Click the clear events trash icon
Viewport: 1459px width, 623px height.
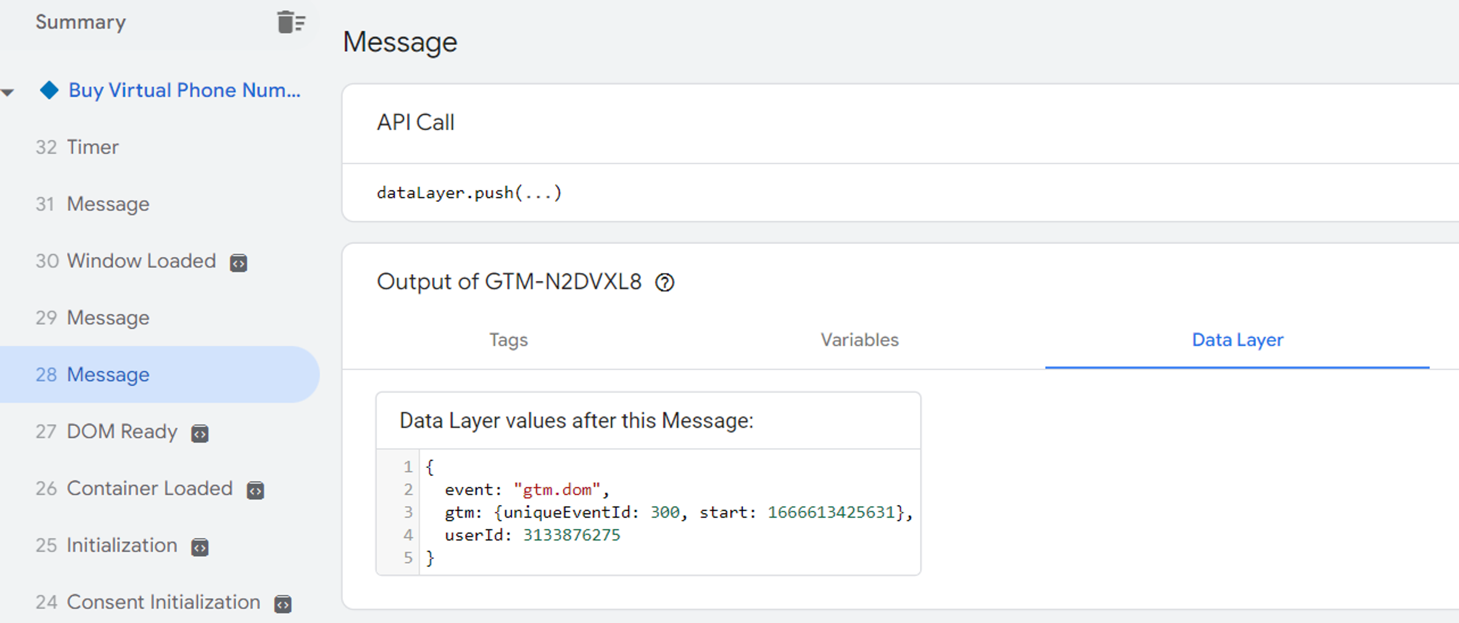(291, 22)
